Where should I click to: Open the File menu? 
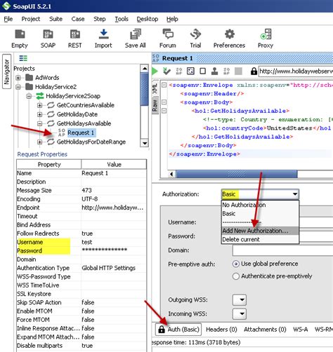[x=8, y=19]
